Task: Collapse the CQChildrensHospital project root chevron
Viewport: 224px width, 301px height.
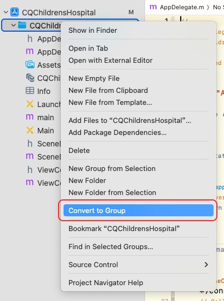Action: 6,13
